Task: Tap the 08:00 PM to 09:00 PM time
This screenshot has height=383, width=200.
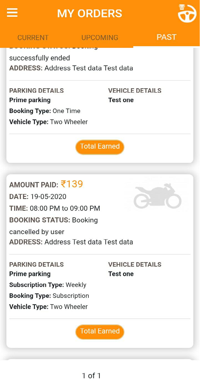Action: 65,208
